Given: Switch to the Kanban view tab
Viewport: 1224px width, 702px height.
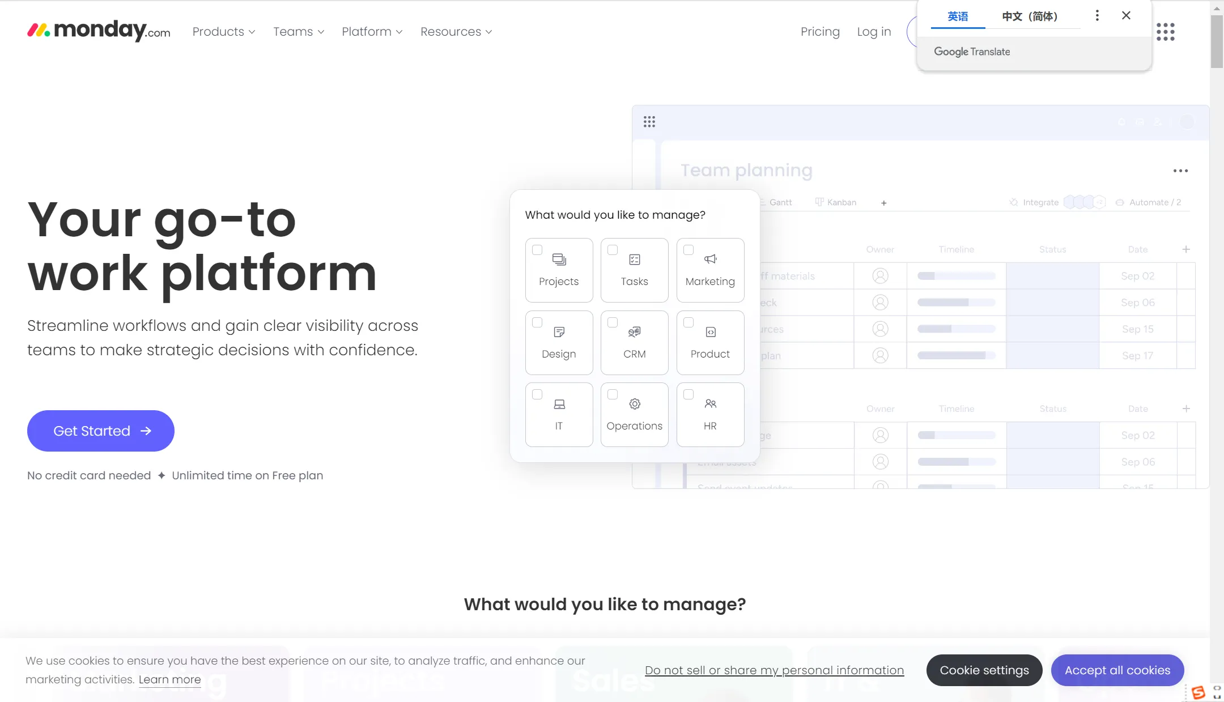Looking at the screenshot, I should click(x=836, y=202).
